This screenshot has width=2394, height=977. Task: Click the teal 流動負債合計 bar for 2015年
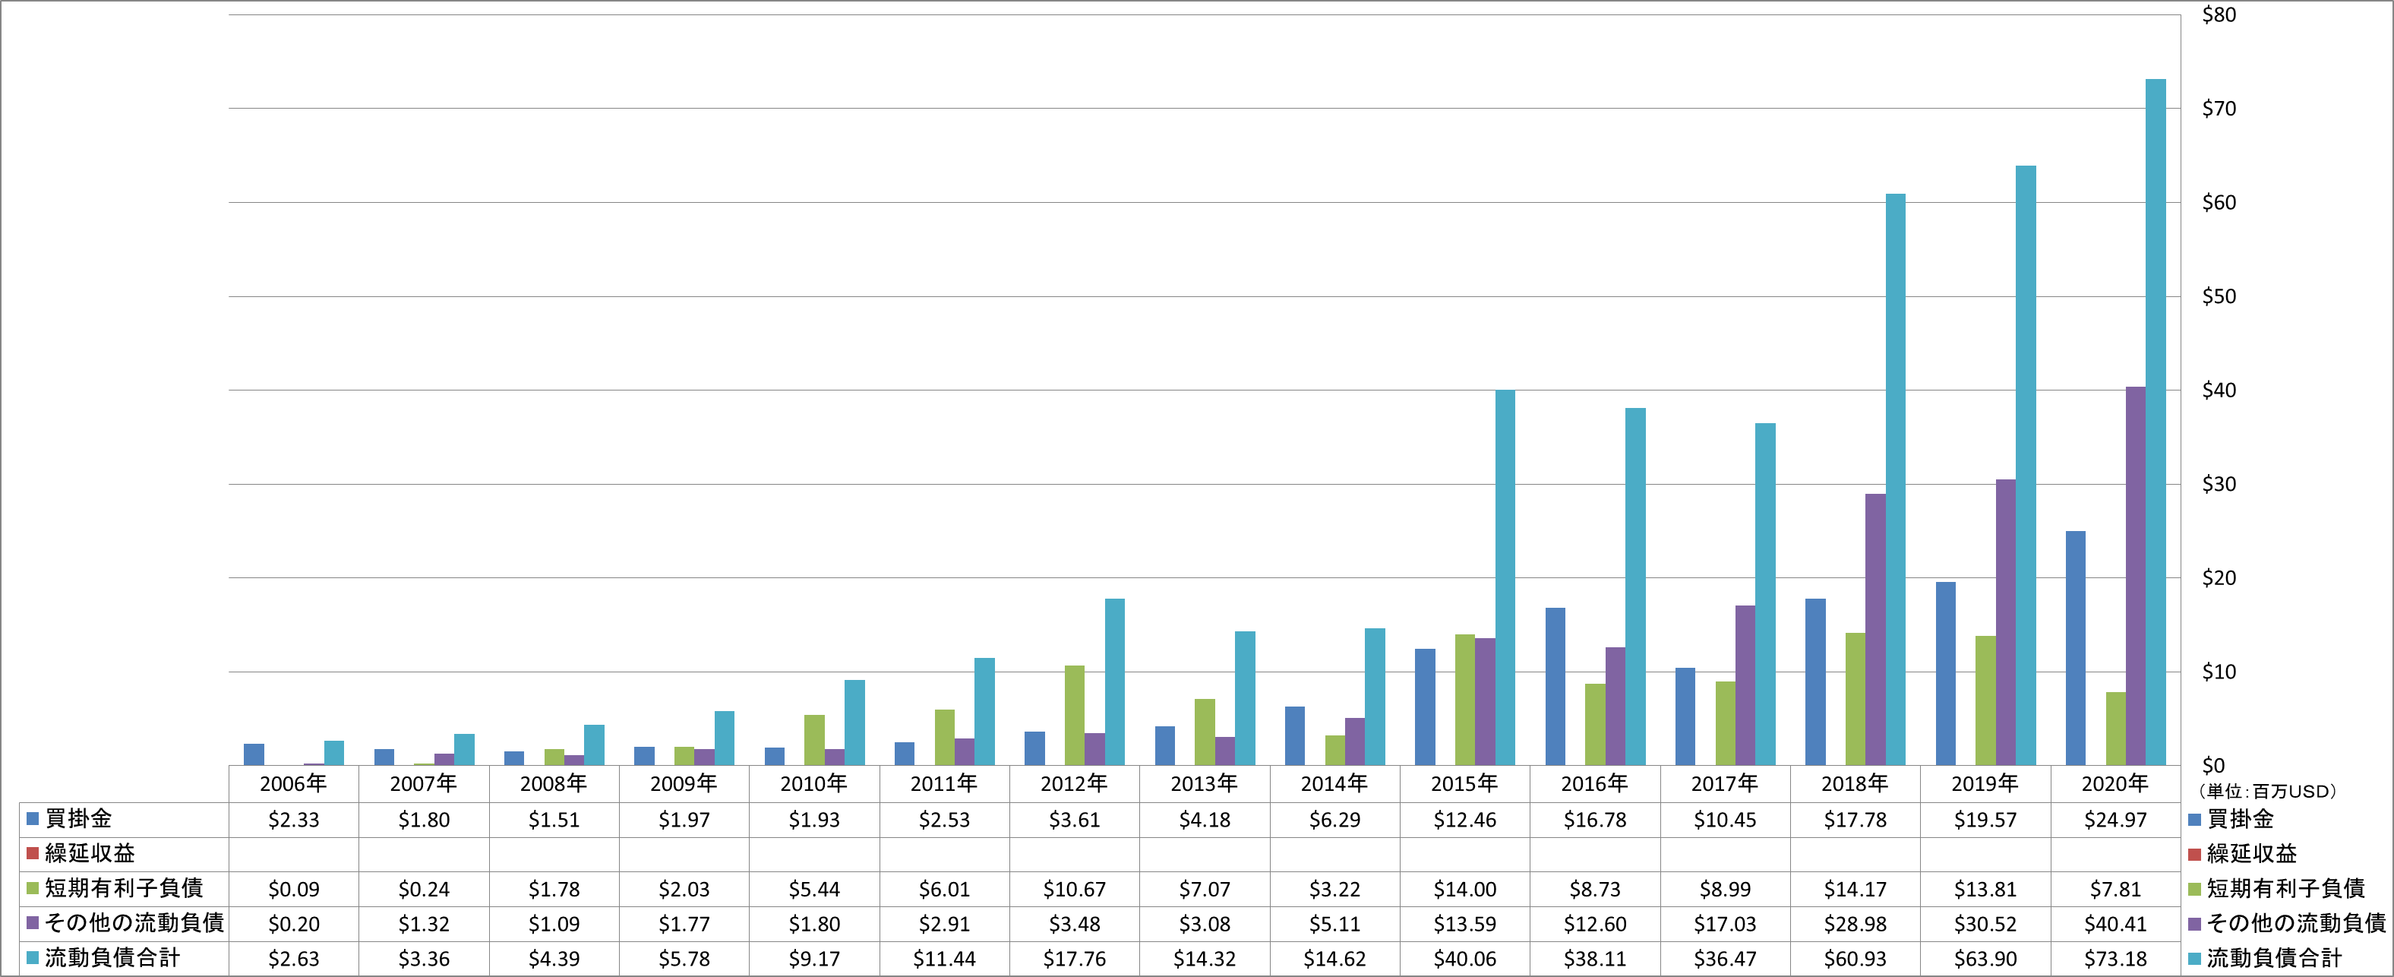(1505, 578)
